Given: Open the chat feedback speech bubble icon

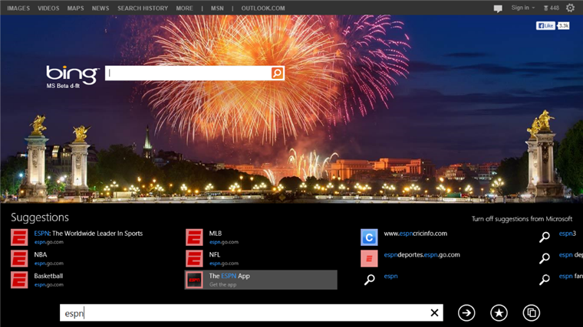Looking at the screenshot, I should (x=498, y=8).
